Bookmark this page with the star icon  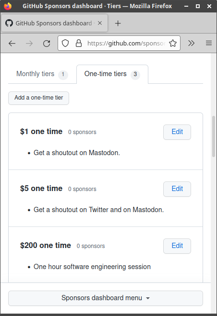click(x=173, y=43)
